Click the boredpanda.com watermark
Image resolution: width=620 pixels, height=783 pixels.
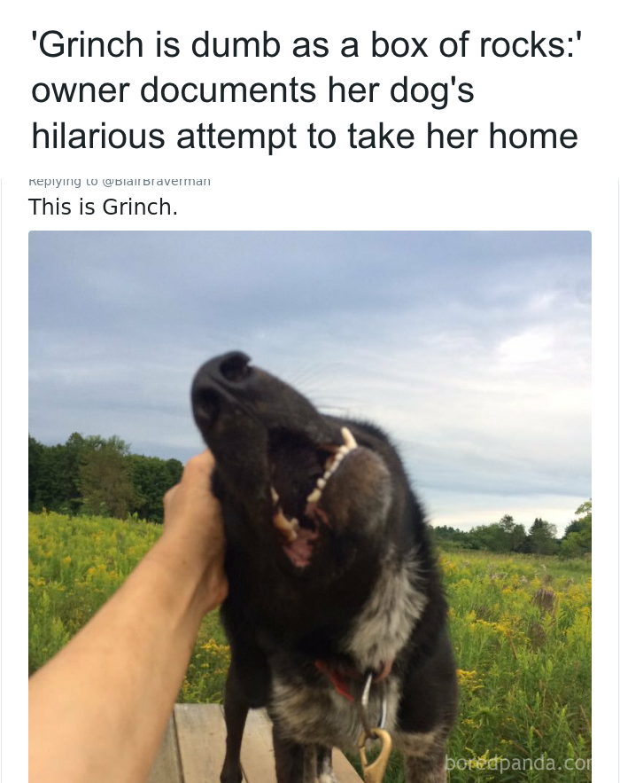(x=518, y=763)
